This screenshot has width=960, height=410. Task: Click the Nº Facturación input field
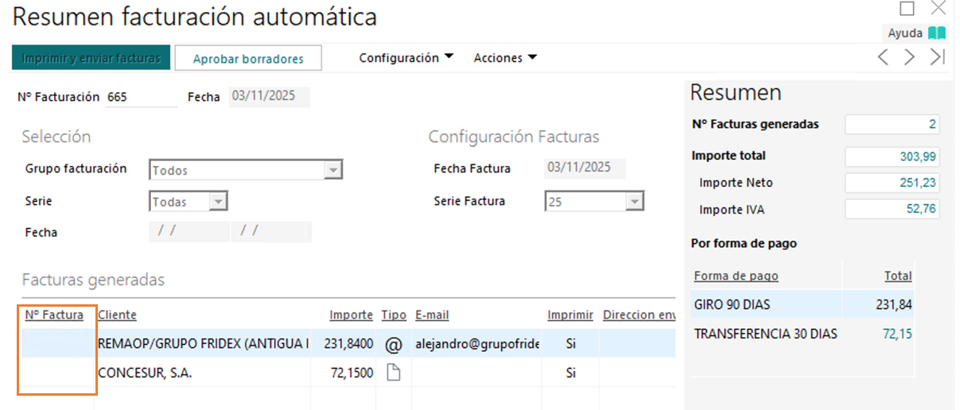(141, 97)
